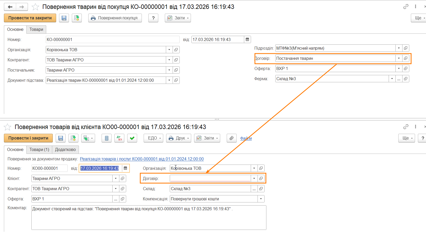Click the 'Коментар' text area
Screen dimensions: 426x233
point(149,218)
